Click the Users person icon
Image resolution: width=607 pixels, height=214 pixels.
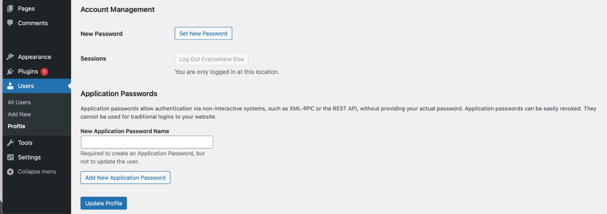pos(10,86)
